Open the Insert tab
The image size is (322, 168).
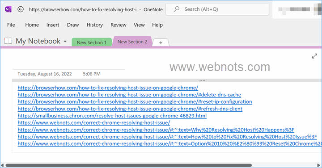53,25
